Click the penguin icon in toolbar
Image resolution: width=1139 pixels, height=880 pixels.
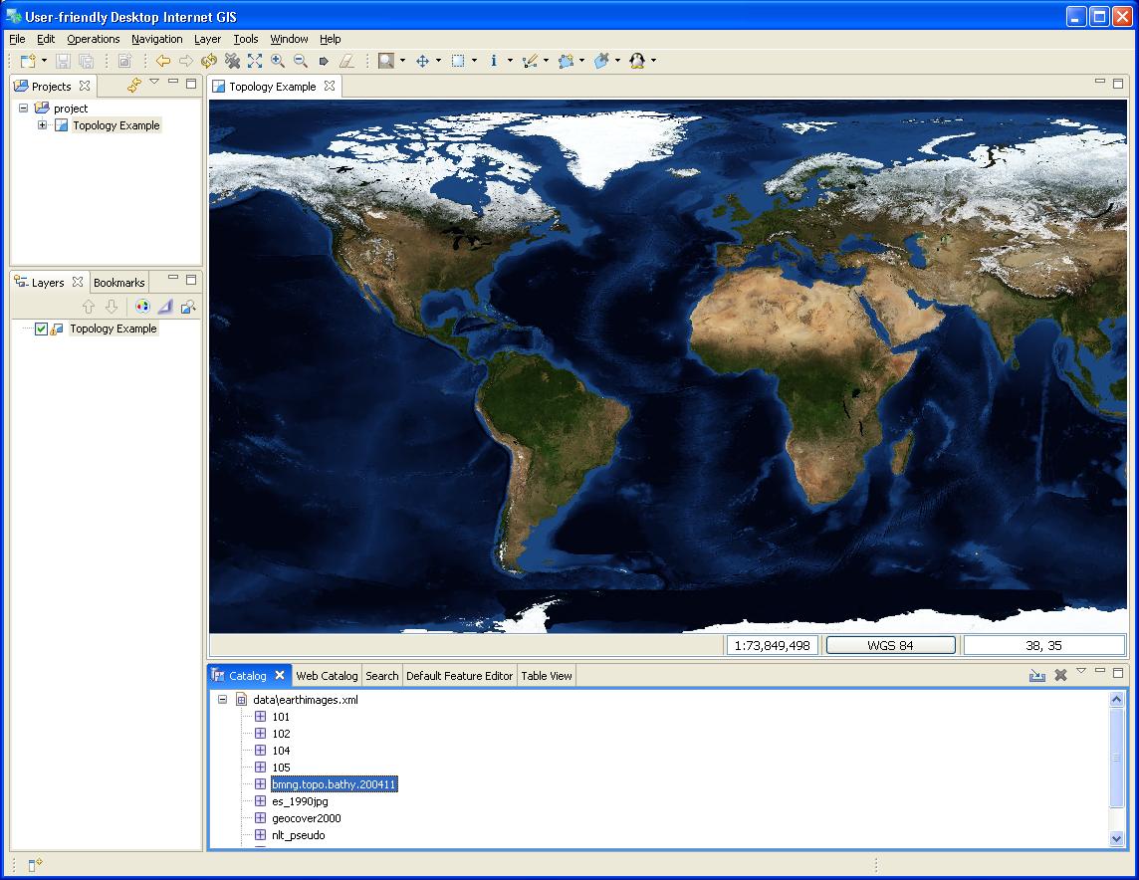[x=637, y=61]
